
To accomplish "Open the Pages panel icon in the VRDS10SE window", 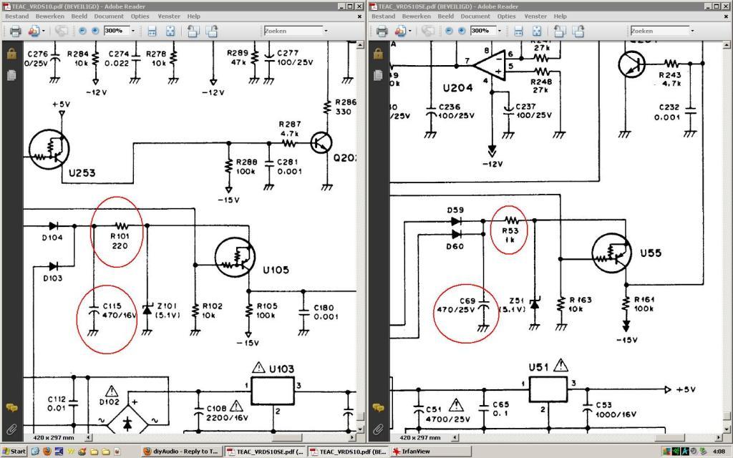I will click(x=378, y=74).
